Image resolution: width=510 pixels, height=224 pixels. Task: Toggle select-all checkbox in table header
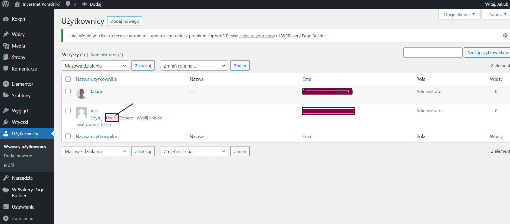click(68, 79)
